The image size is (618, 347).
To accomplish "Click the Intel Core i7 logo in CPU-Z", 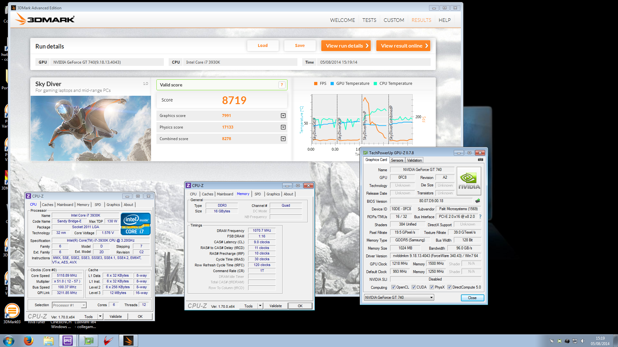I will 136,224.
